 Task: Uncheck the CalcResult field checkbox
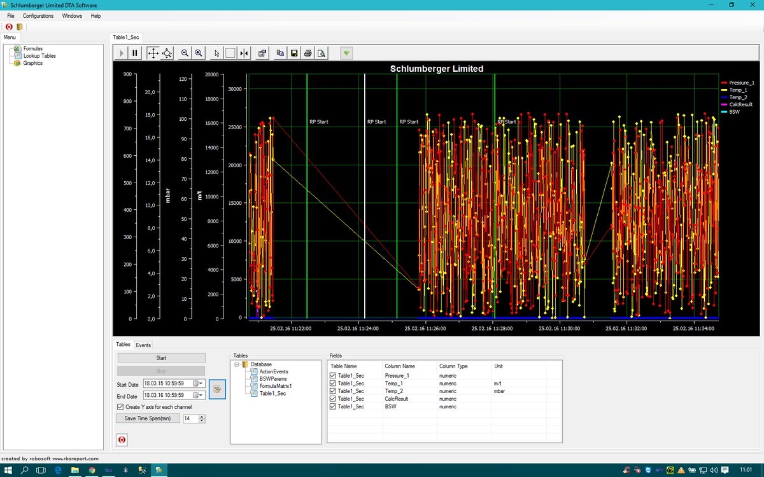[x=332, y=399]
